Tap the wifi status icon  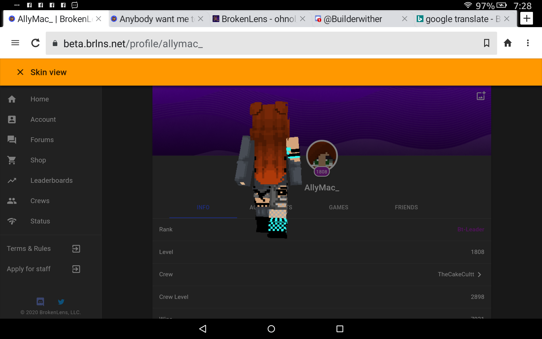coord(468,5)
